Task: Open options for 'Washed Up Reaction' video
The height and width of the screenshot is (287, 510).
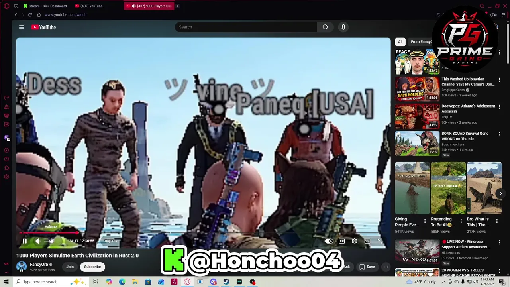Action: tap(500, 80)
